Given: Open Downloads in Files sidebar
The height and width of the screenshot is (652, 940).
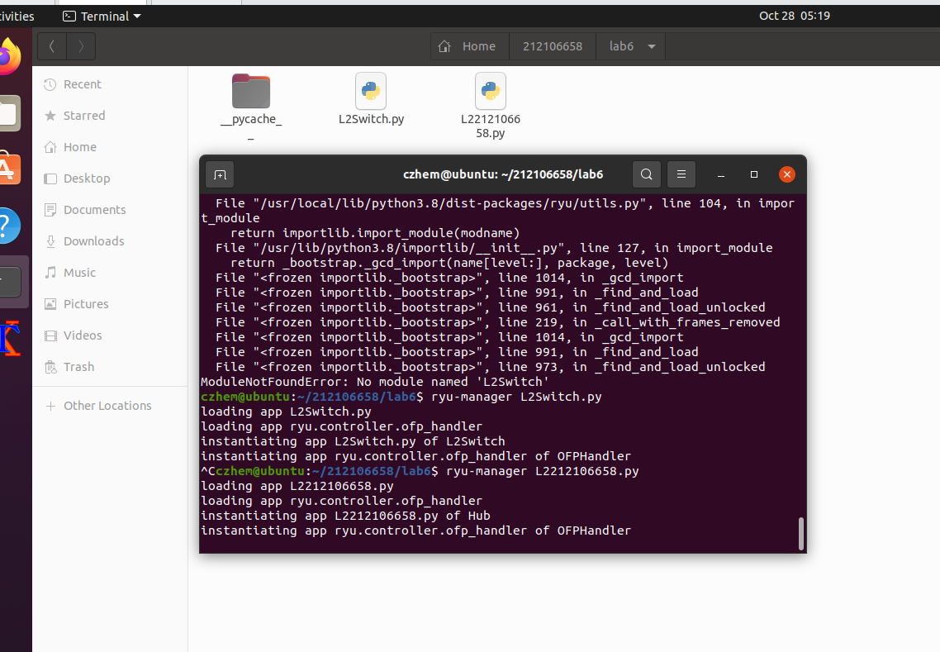Looking at the screenshot, I should pyautogui.click(x=111, y=241).
